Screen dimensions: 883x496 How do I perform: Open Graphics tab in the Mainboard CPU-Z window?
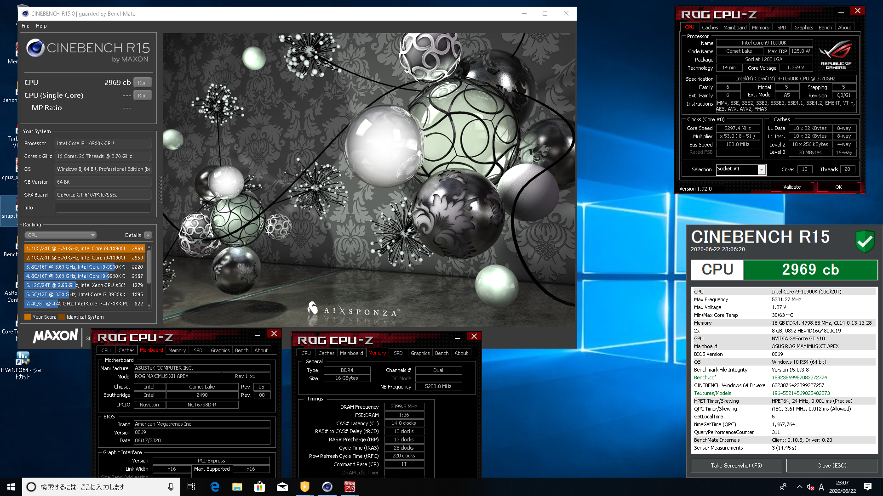tap(220, 350)
